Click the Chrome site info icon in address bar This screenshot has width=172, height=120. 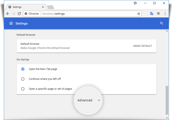click(x=26, y=14)
